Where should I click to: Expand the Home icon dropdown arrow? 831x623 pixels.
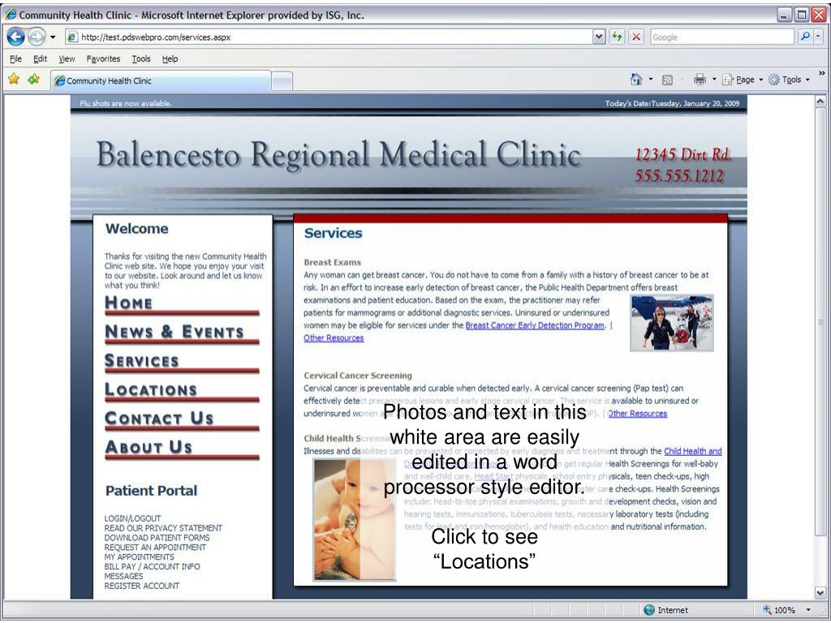point(651,79)
